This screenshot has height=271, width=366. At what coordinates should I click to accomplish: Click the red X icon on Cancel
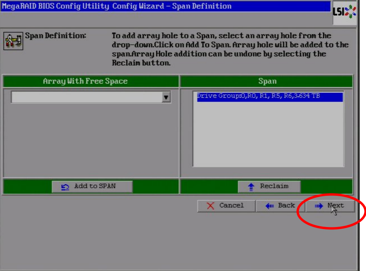(210, 206)
